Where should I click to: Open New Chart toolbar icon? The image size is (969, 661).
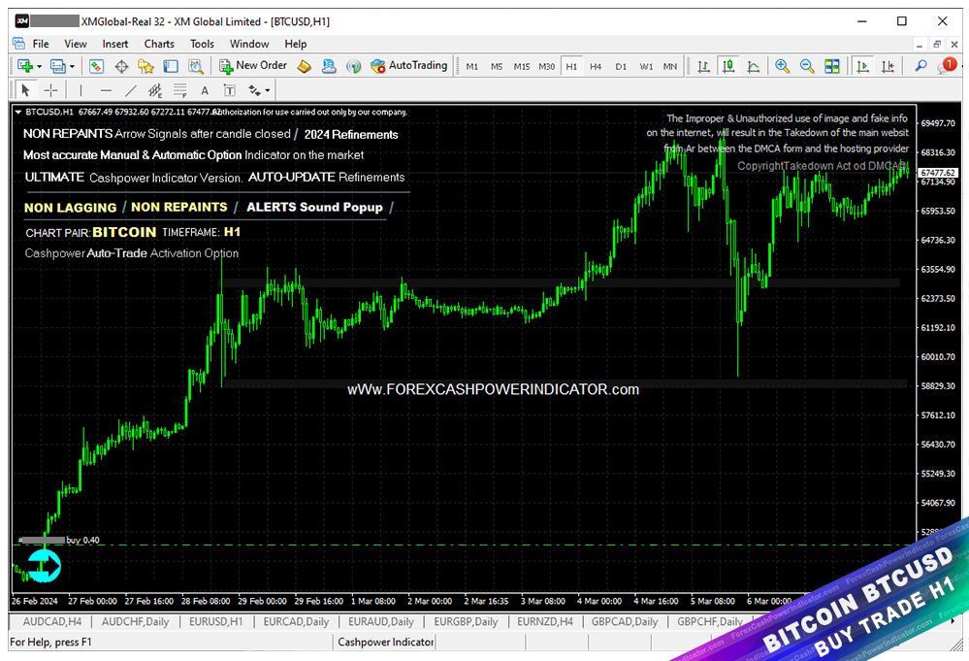pos(25,66)
